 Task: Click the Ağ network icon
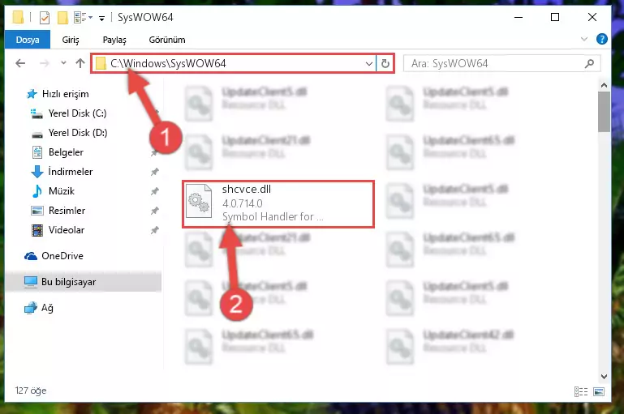tap(31, 309)
